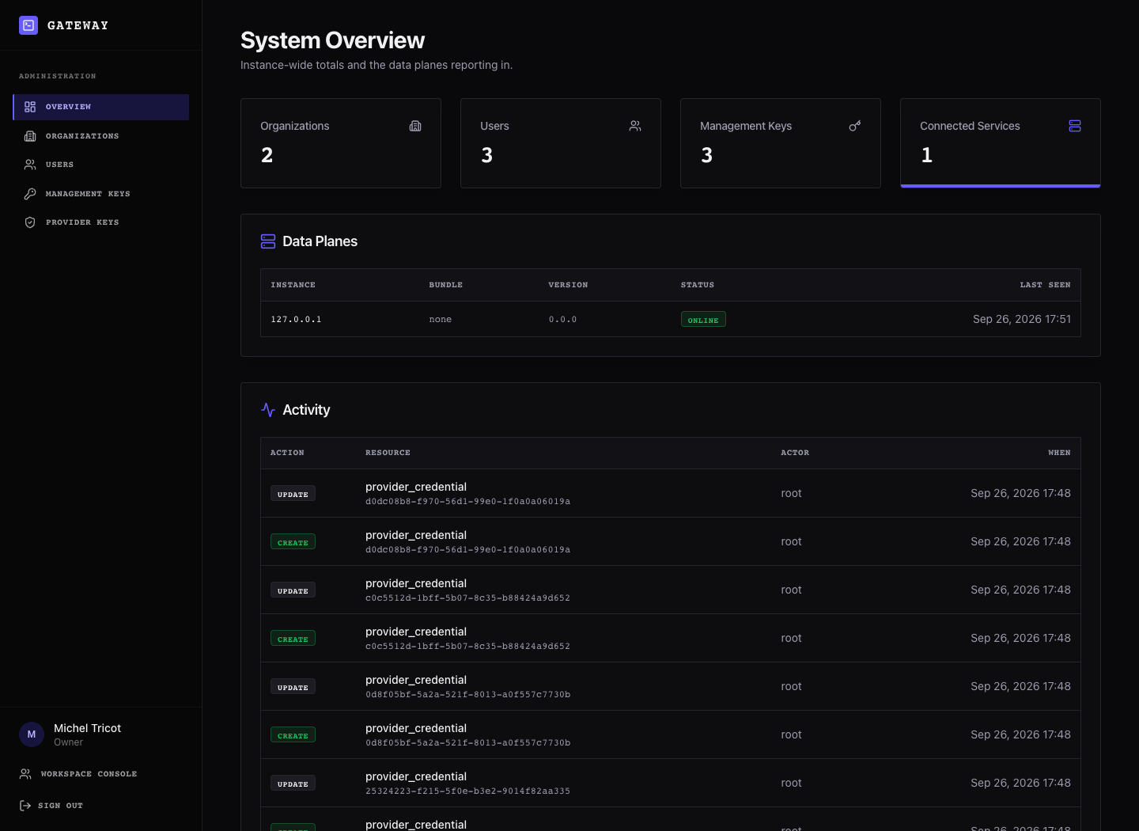This screenshot has height=831, width=1139.
Task: Click resource ID 25324223-f215-5f0e-b3e2-9014f82aa335
Action: 467,791
